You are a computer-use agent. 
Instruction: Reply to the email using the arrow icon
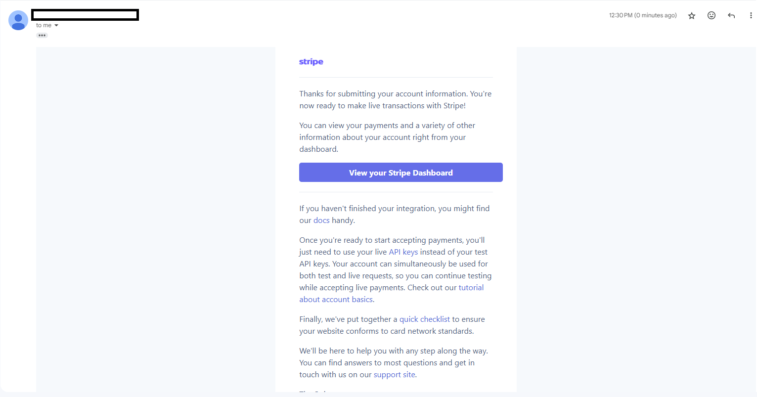pos(731,16)
